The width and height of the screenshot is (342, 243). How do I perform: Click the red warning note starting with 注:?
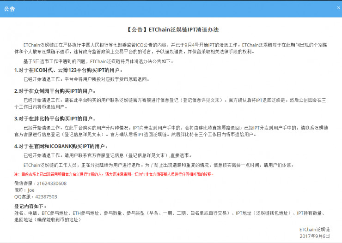pyautogui.click(x=114, y=174)
